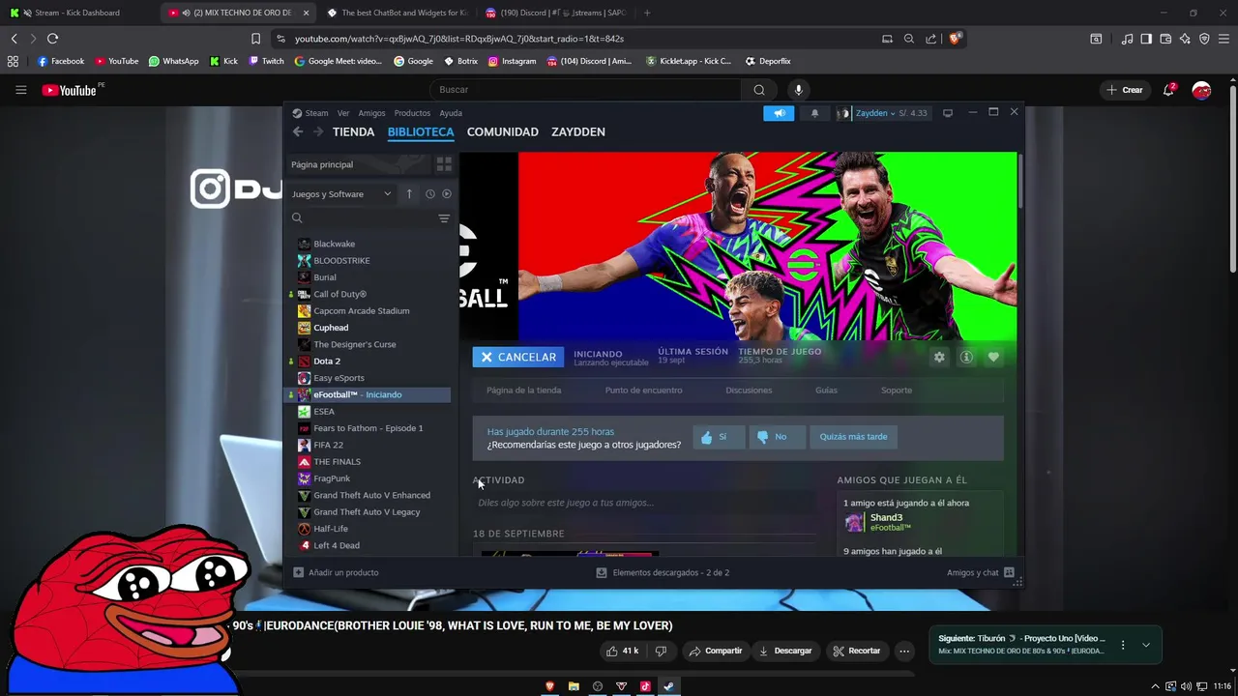Screen dimensions: 1238x696
Task: Switch to TIENDA tab in Steam
Action: 353,131
